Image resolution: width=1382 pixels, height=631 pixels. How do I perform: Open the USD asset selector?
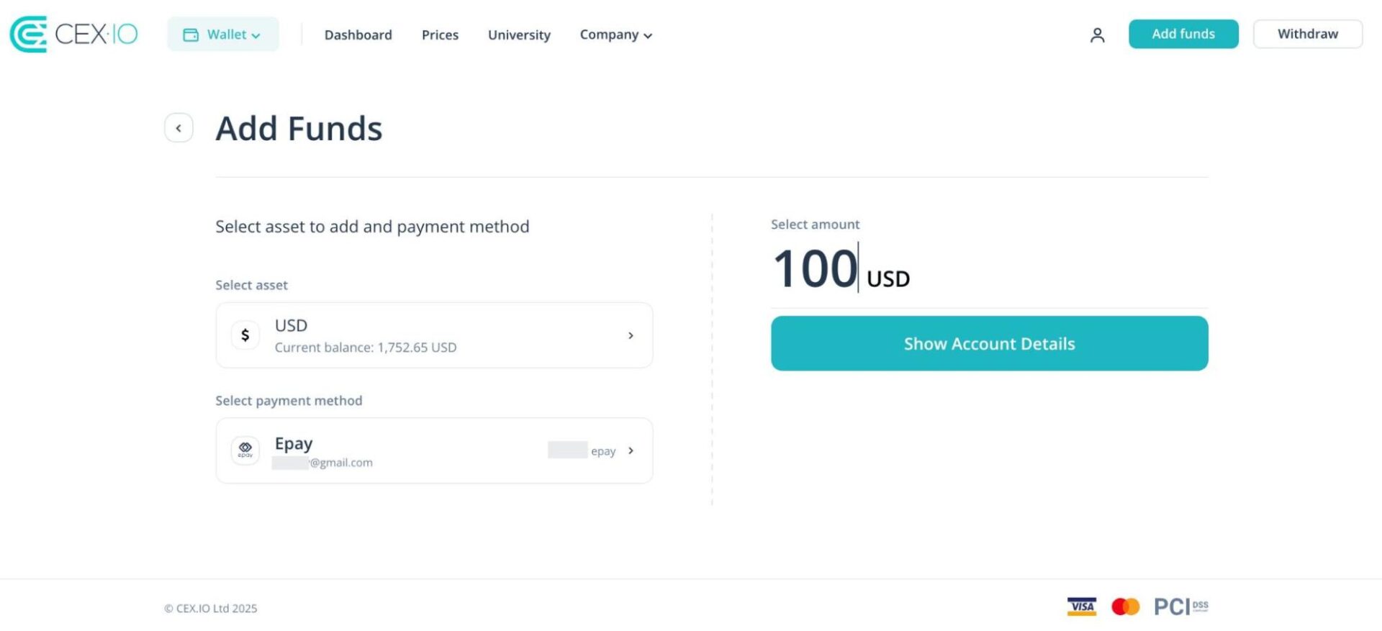pos(434,335)
